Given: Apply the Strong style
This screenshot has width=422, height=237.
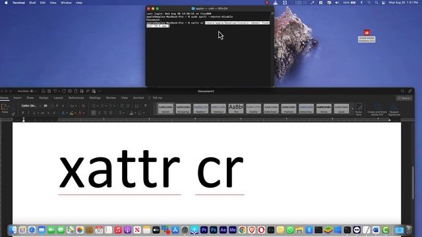Looking at the screenshot, I should point(324,109).
